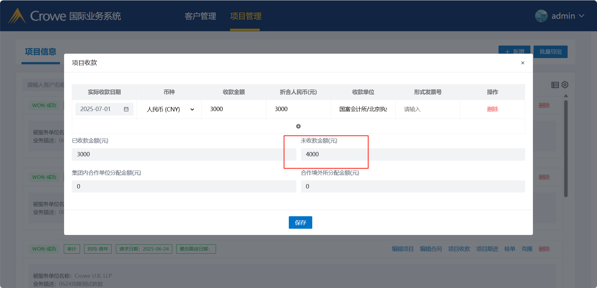The height and width of the screenshot is (288, 597).
Task: Click the WON-成功 tag on the bottom project
Action: tap(44, 249)
